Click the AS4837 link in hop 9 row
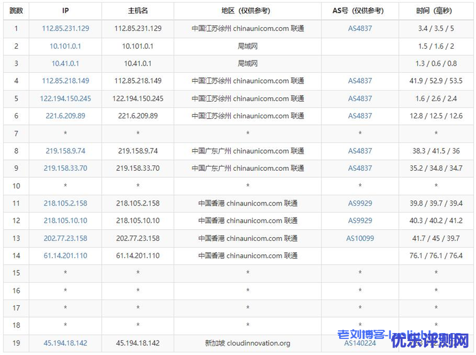This screenshot has height=355, width=476. 360,168
